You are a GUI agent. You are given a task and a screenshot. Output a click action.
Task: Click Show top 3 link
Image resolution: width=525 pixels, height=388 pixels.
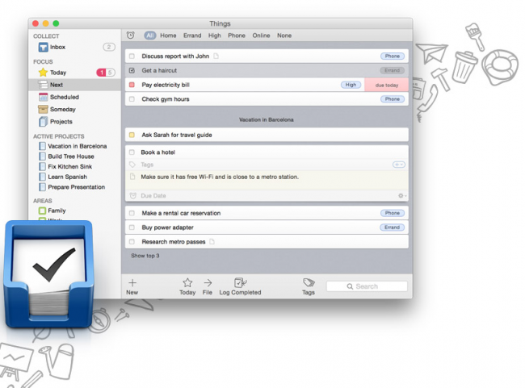click(145, 256)
